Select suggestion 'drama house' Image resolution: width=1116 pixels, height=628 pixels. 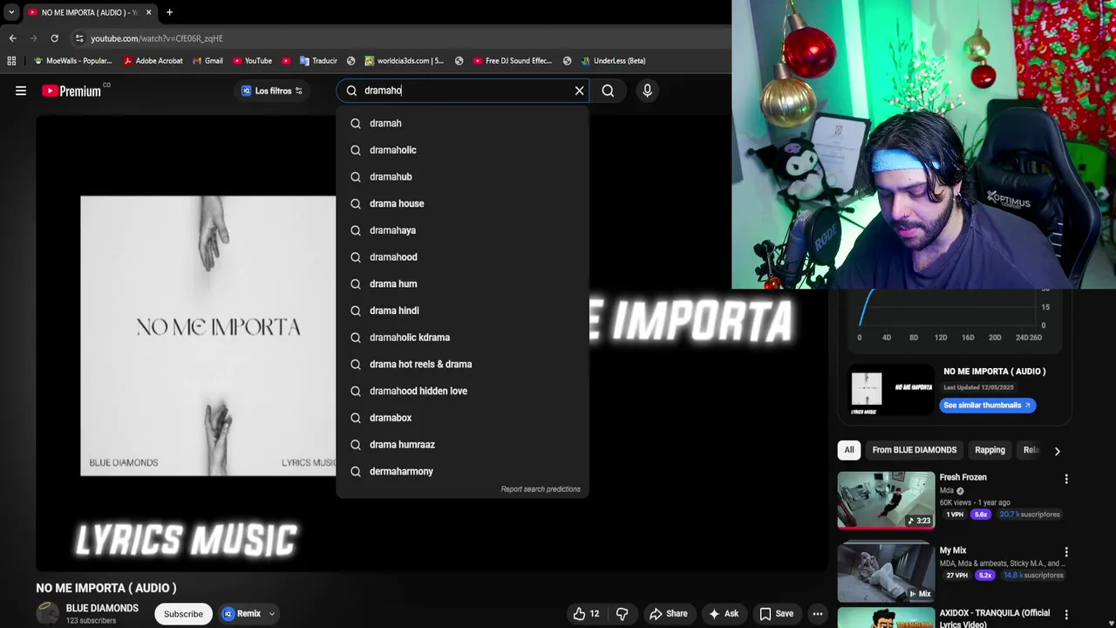click(x=462, y=203)
